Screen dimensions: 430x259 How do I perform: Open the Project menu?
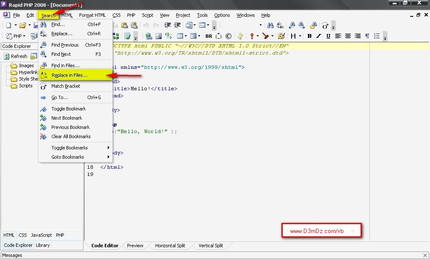click(183, 15)
